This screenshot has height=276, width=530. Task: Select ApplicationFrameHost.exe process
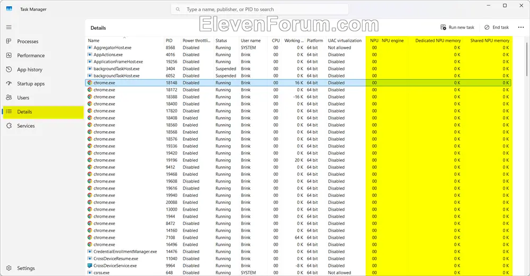298,62
